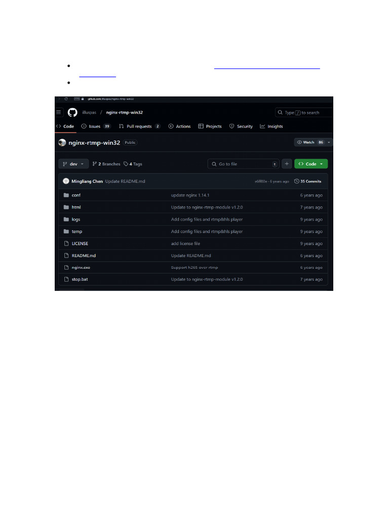This screenshot has width=389, height=519.
Task: Click the lock icon in address bar
Action: tap(83, 99)
